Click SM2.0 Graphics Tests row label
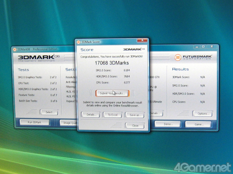 (30, 77)
